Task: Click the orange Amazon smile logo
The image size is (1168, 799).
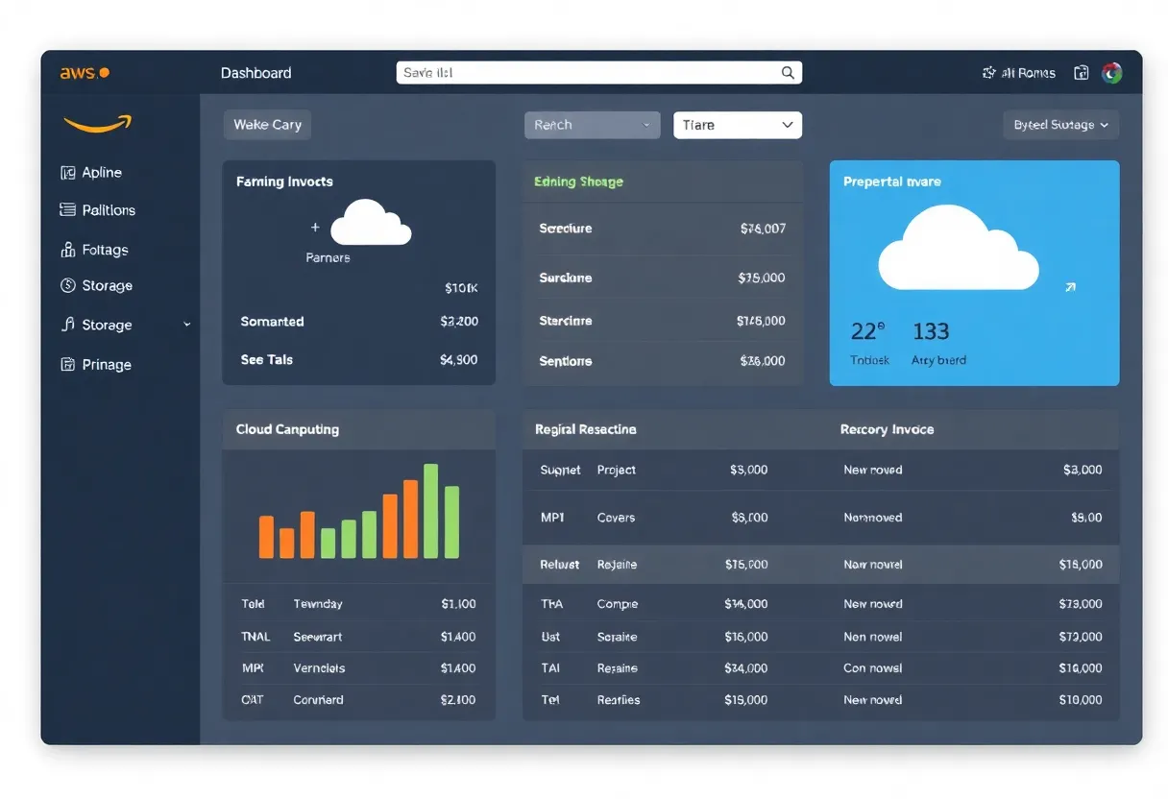Action: (x=97, y=124)
